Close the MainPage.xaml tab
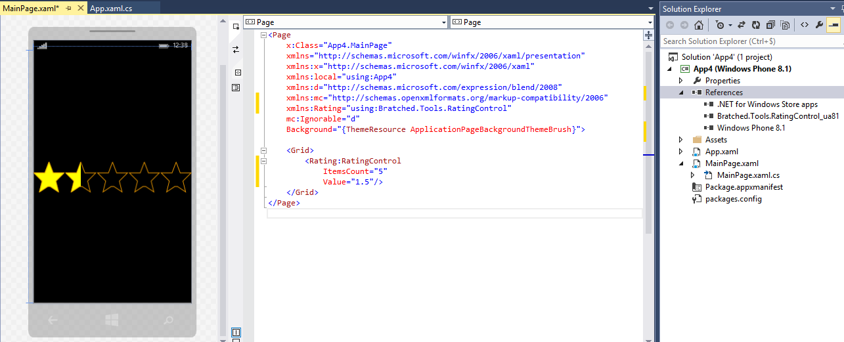Screen dimensions: 844x342 pyautogui.click(x=80, y=8)
